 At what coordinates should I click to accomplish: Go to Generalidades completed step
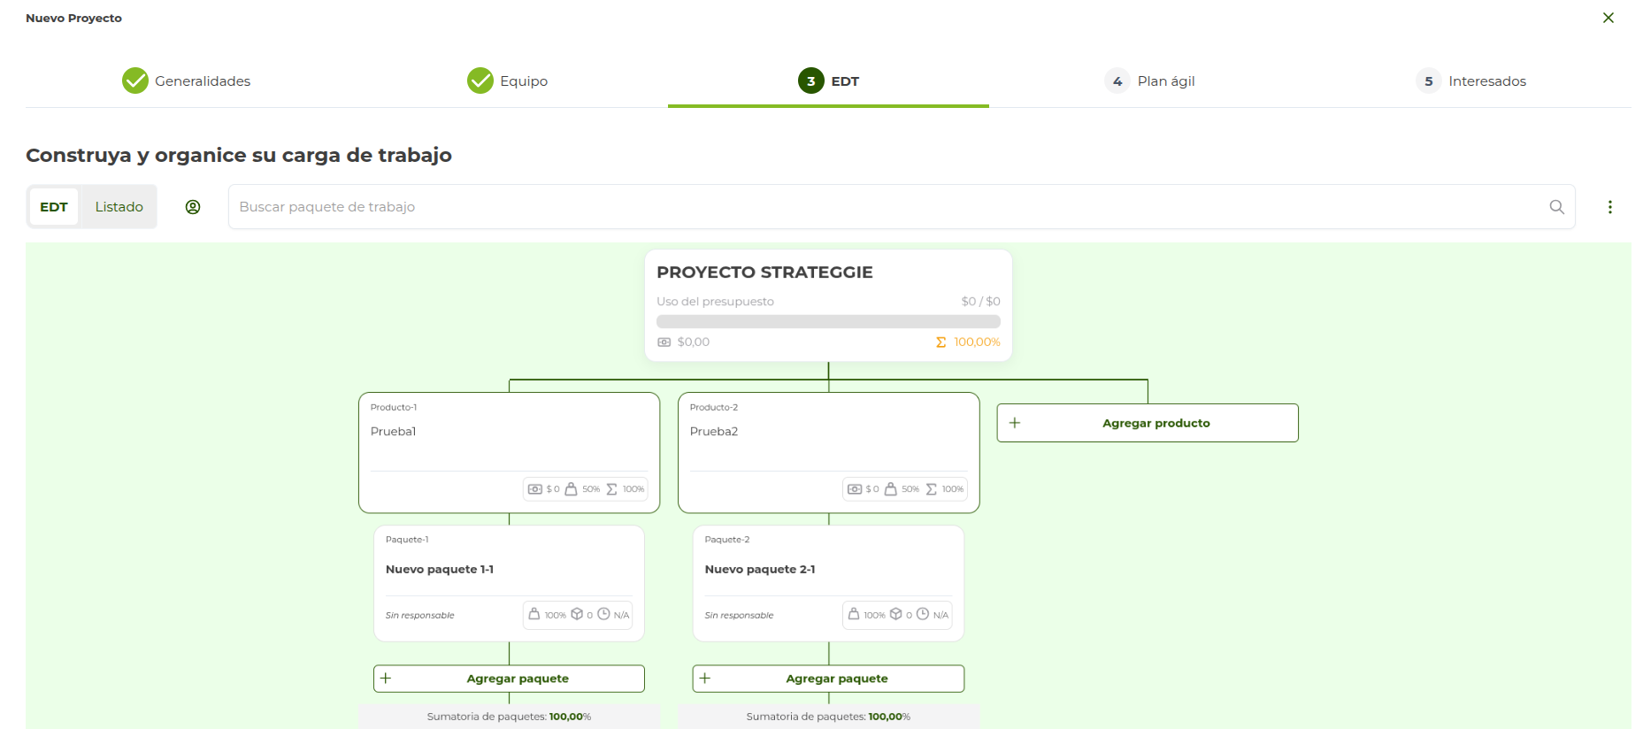tap(187, 81)
